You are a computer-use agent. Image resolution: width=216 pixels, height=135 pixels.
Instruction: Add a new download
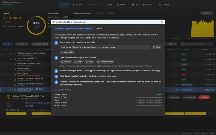pyautogui.click(x=64, y=5)
